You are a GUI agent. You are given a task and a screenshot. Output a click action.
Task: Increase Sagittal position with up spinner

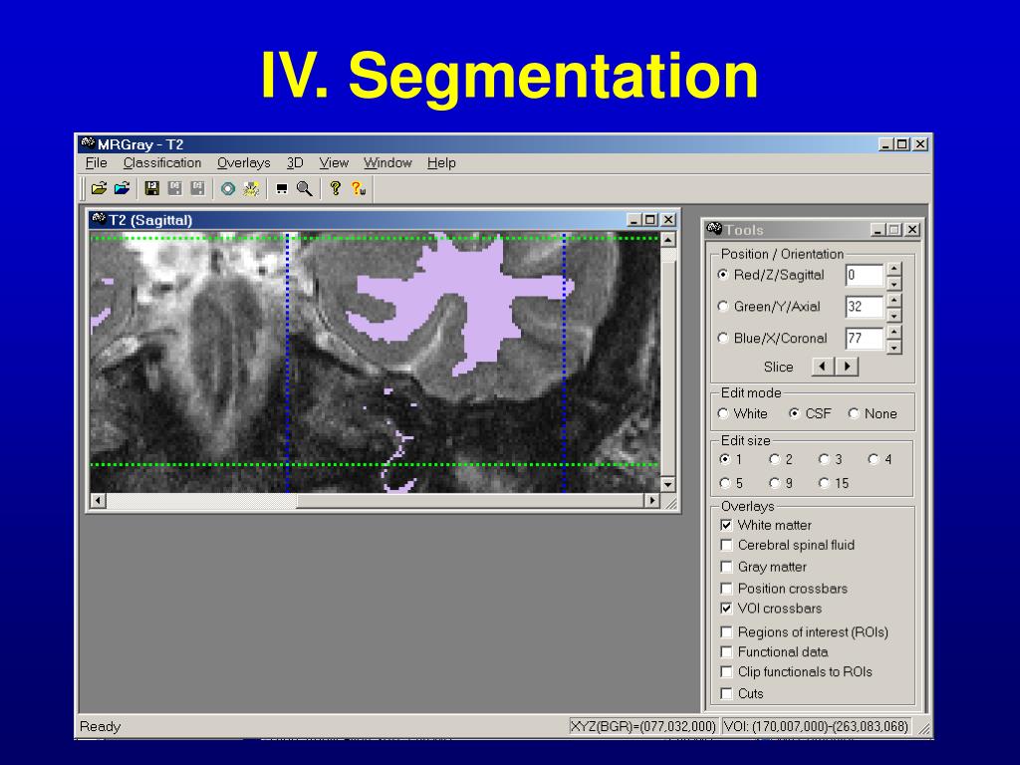coord(894,269)
